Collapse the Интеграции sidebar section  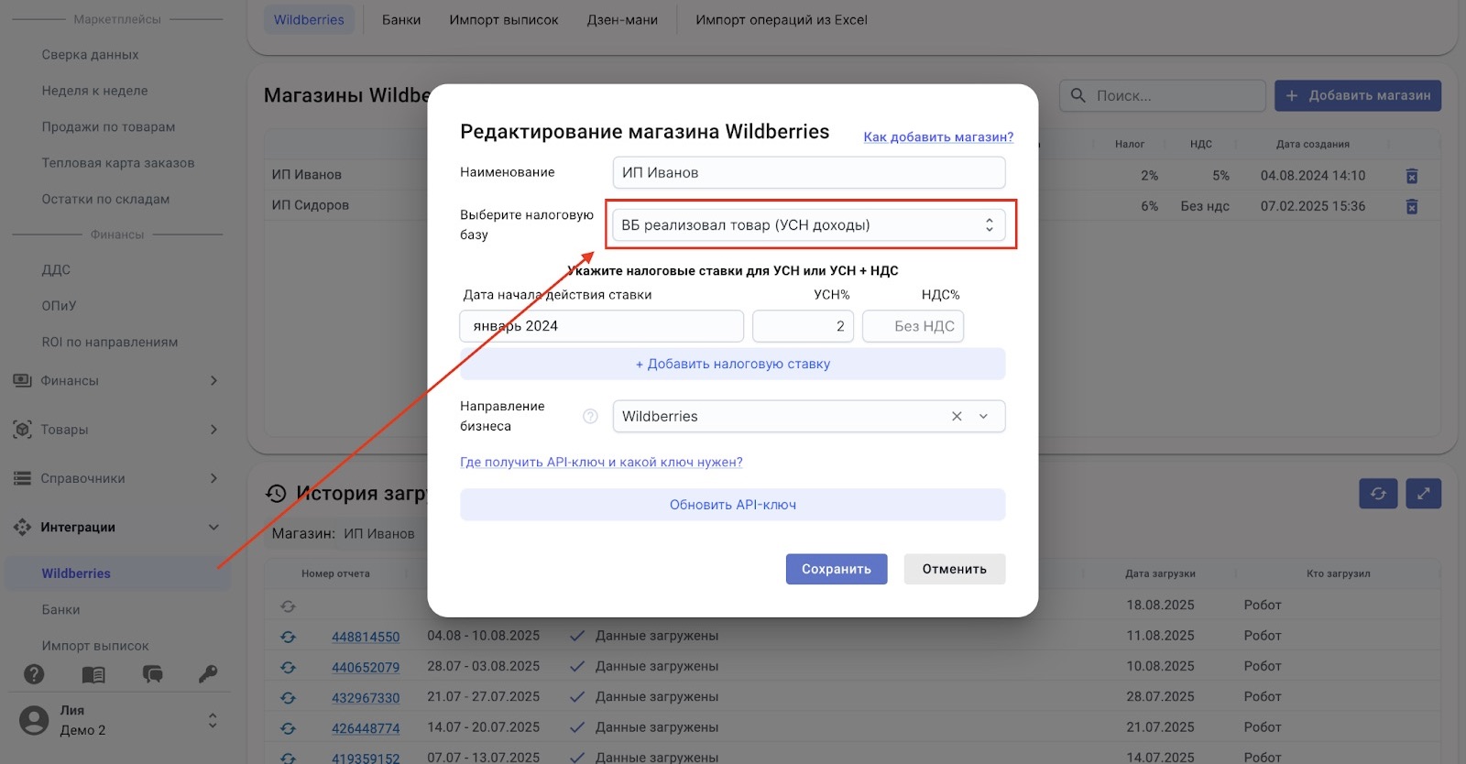[116, 528]
